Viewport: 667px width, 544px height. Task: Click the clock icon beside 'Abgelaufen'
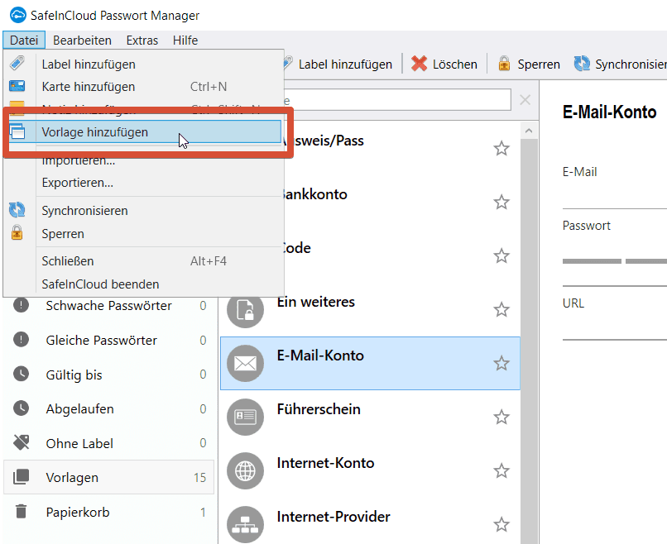(x=21, y=408)
